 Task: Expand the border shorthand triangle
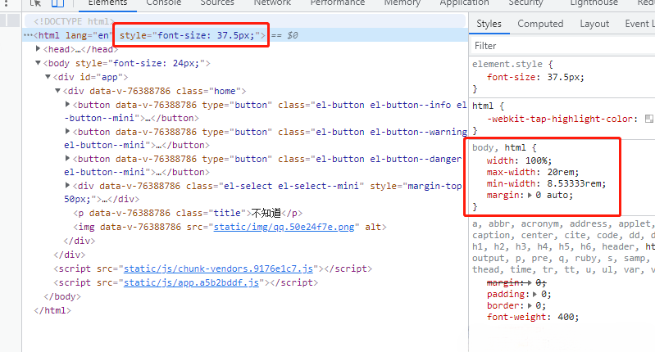(x=530, y=305)
